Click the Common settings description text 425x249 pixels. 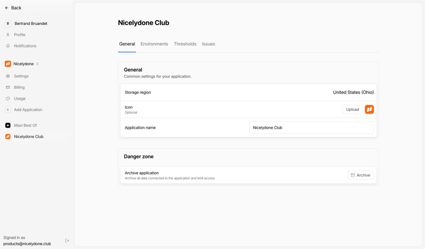158,76
